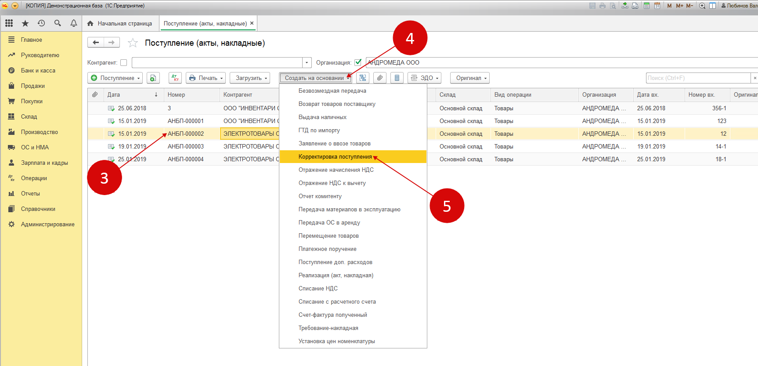
Task: Sort by the Дата column header
Action: (x=134, y=94)
